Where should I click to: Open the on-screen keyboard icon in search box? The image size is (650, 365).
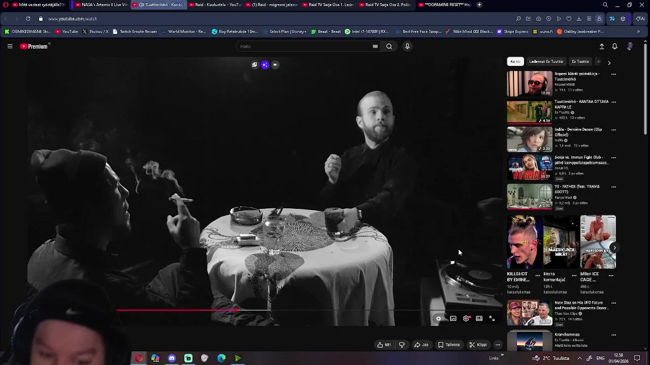coord(375,46)
